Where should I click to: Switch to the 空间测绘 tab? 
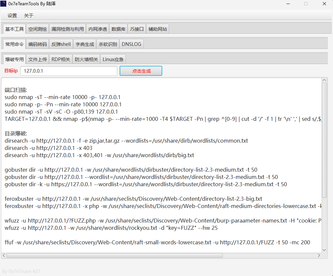[x=37, y=29]
